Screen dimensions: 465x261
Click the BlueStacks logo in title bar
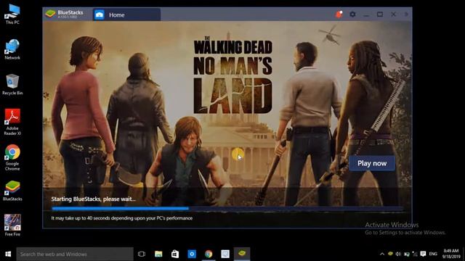[x=50, y=14]
